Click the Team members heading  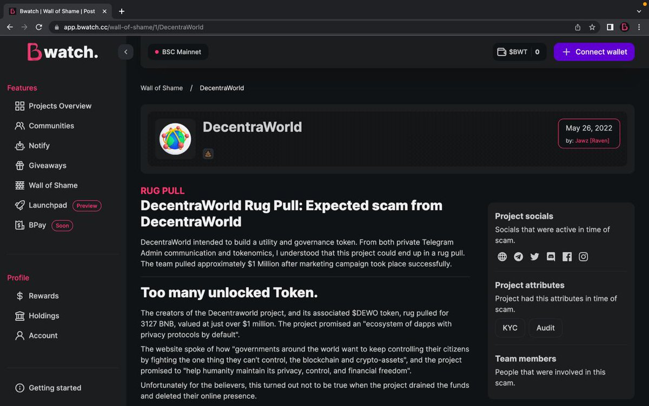click(x=526, y=358)
